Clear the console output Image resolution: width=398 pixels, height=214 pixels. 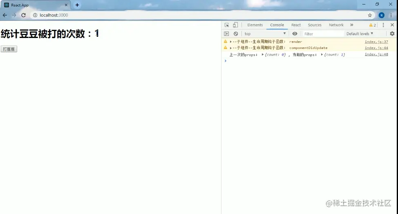(x=236, y=34)
